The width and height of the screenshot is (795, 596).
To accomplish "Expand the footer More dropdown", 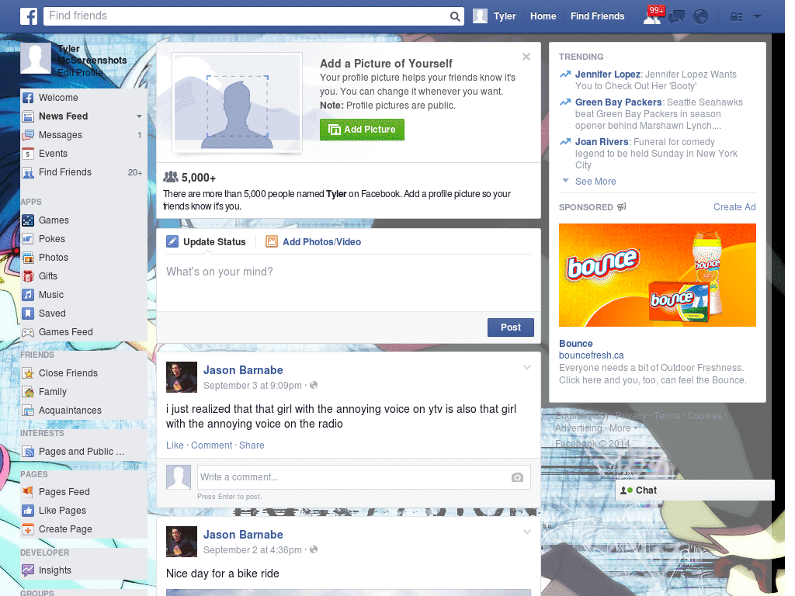I will [x=623, y=428].
